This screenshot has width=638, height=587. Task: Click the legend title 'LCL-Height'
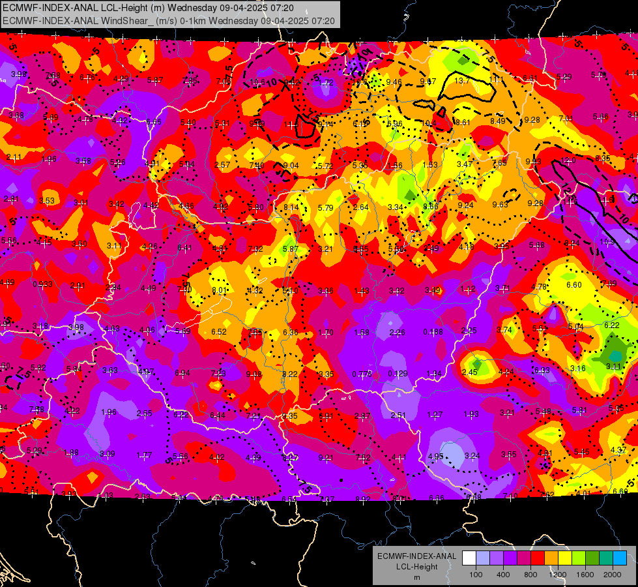coord(416,567)
